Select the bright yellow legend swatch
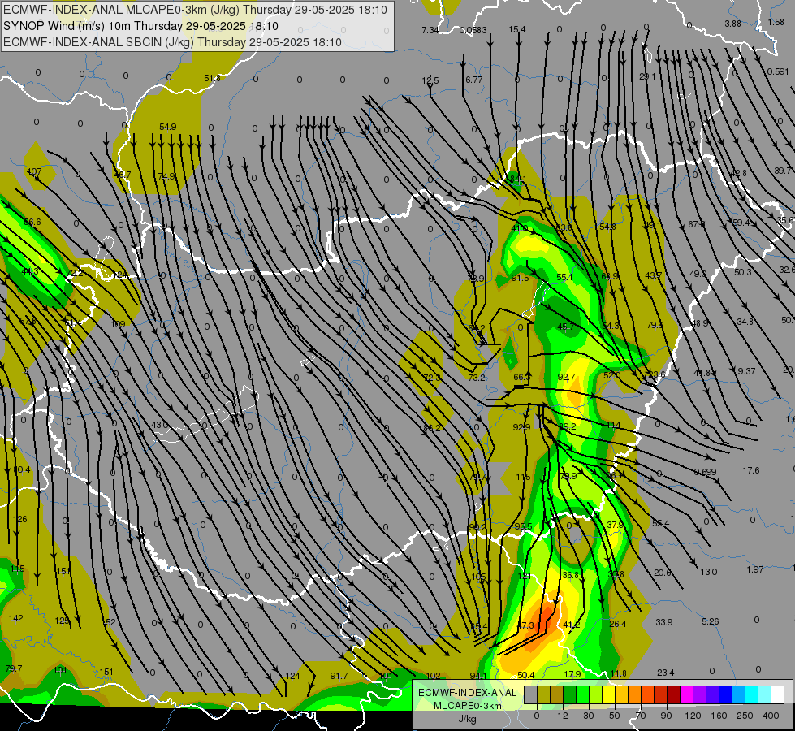The width and height of the screenshot is (795, 731). (x=608, y=695)
